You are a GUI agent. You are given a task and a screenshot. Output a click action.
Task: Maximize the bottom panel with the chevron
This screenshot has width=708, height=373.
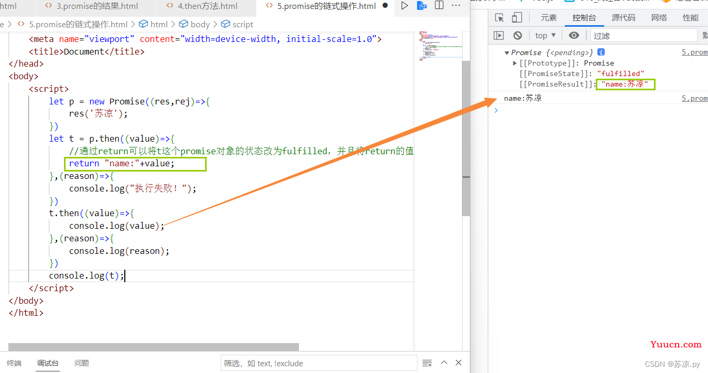click(x=444, y=363)
